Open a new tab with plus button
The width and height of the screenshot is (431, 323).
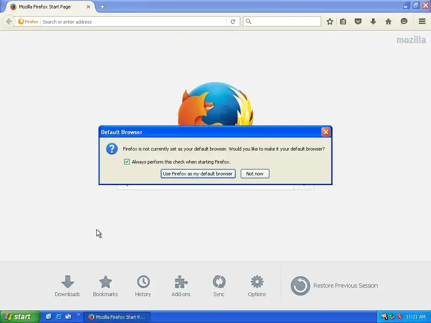tap(102, 7)
